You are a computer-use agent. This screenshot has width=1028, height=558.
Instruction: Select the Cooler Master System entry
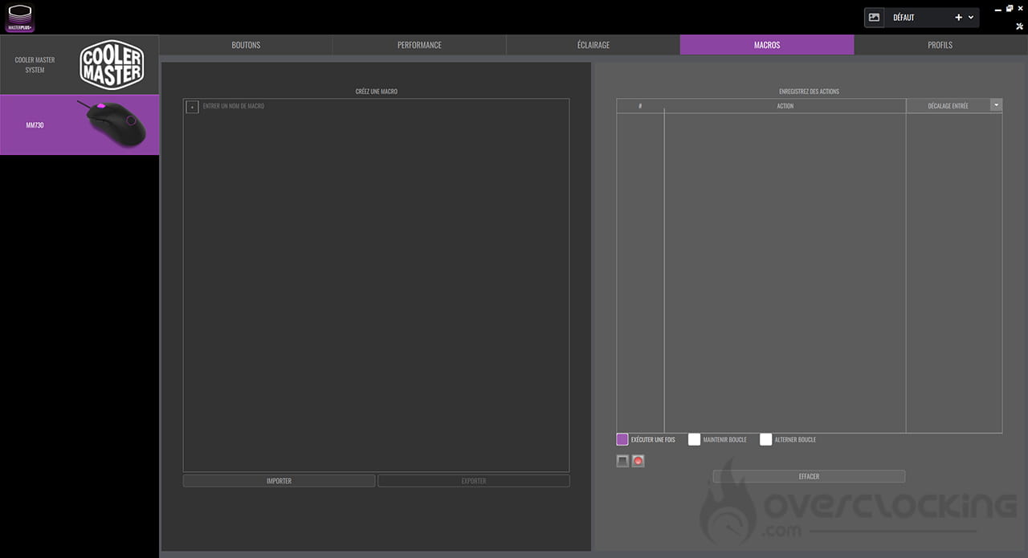tap(80, 65)
